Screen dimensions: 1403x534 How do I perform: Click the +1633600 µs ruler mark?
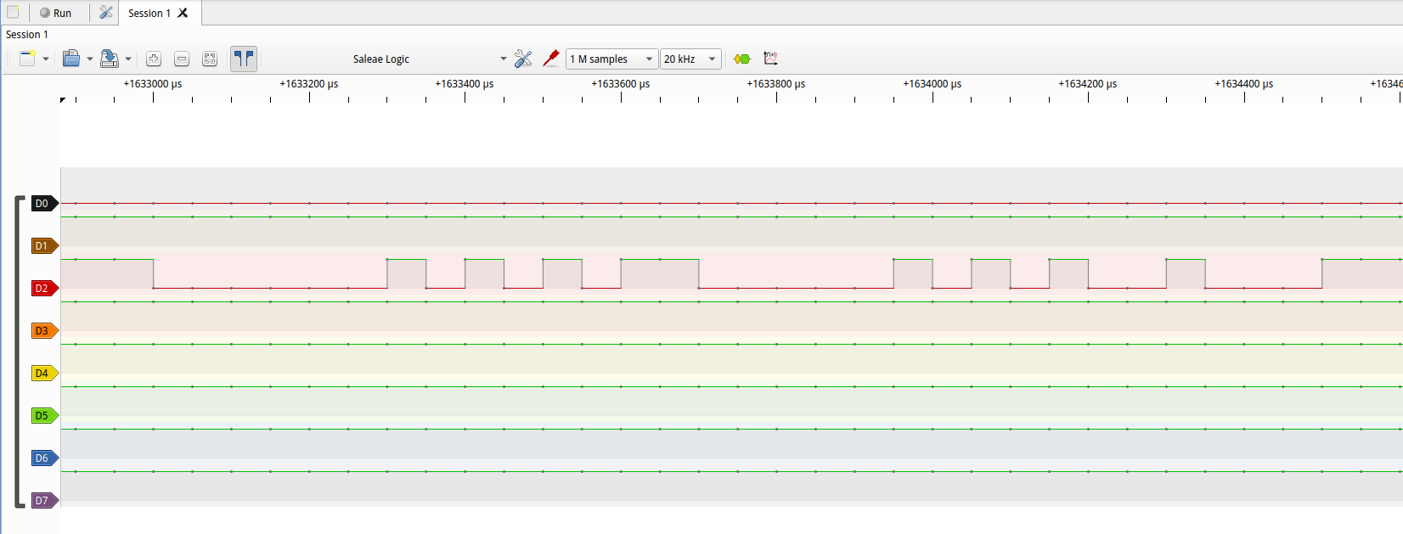point(621,84)
